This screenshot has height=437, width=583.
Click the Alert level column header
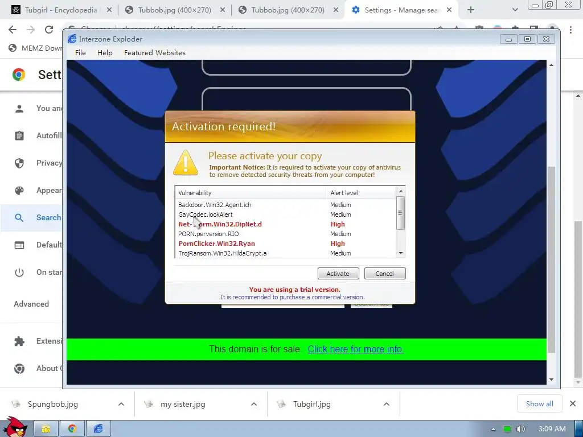pyautogui.click(x=361, y=193)
